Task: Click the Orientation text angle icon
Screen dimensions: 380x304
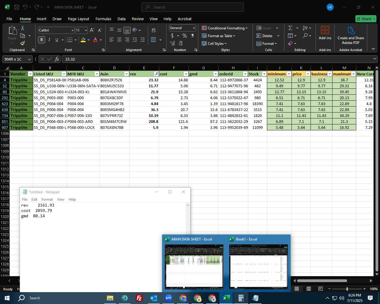Action: [135, 30]
